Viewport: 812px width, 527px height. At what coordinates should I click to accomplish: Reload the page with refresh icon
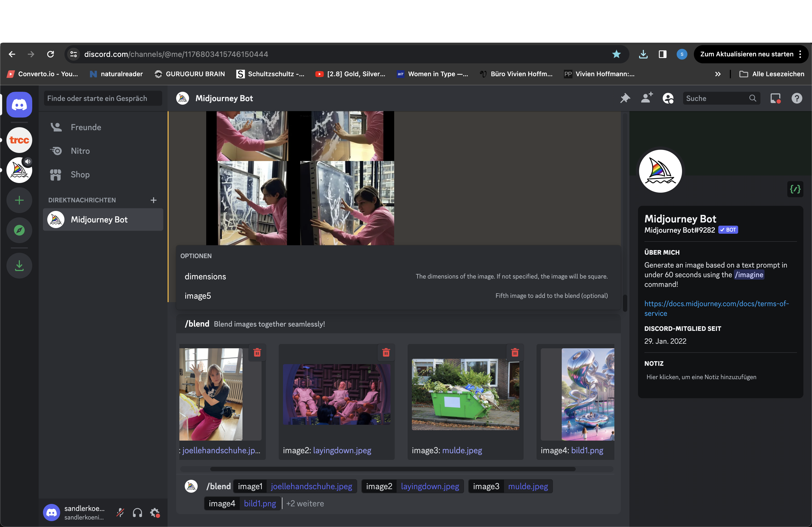click(x=50, y=54)
